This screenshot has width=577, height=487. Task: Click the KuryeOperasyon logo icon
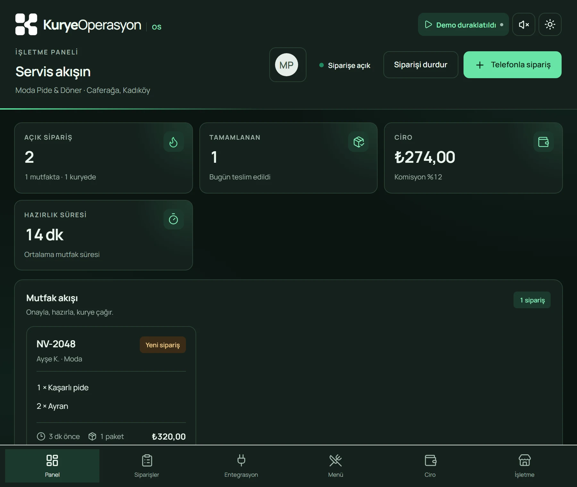coord(26,24)
